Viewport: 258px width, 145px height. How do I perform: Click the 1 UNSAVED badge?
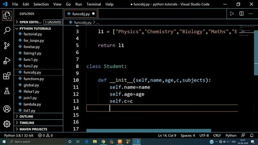[x=53, y=22]
